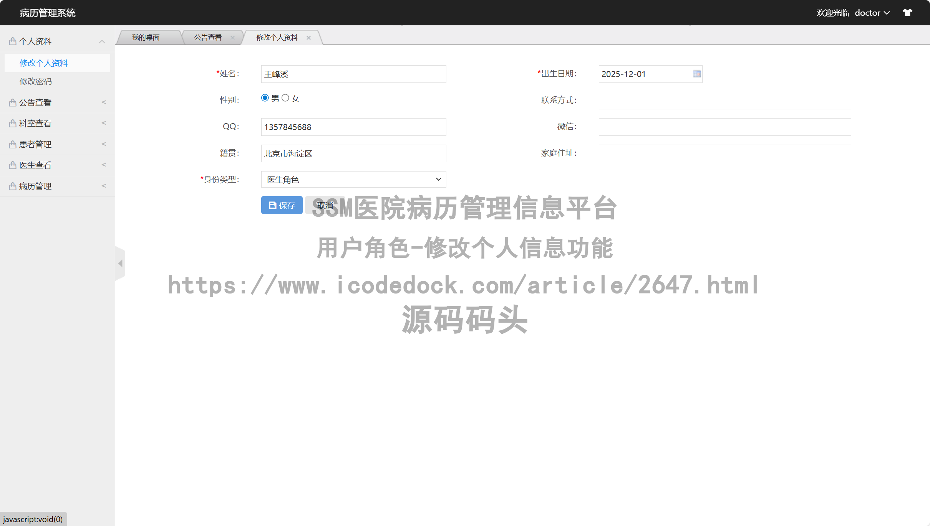This screenshot has height=526, width=930.
Task: Collapse the sidebar using the arrow handle
Action: [x=120, y=263]
